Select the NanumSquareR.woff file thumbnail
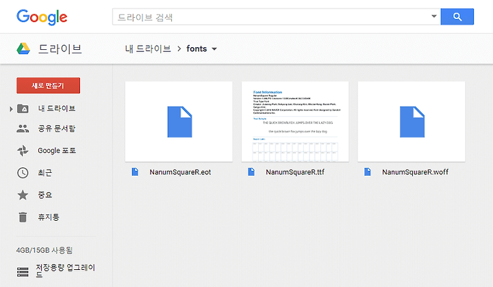The height and width of the screenshot is (287, 493). [412, 122]
